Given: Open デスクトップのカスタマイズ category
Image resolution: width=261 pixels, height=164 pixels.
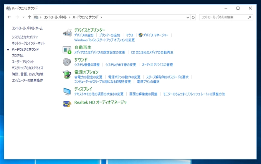Looking at the screenshot, I should [28, 68].
